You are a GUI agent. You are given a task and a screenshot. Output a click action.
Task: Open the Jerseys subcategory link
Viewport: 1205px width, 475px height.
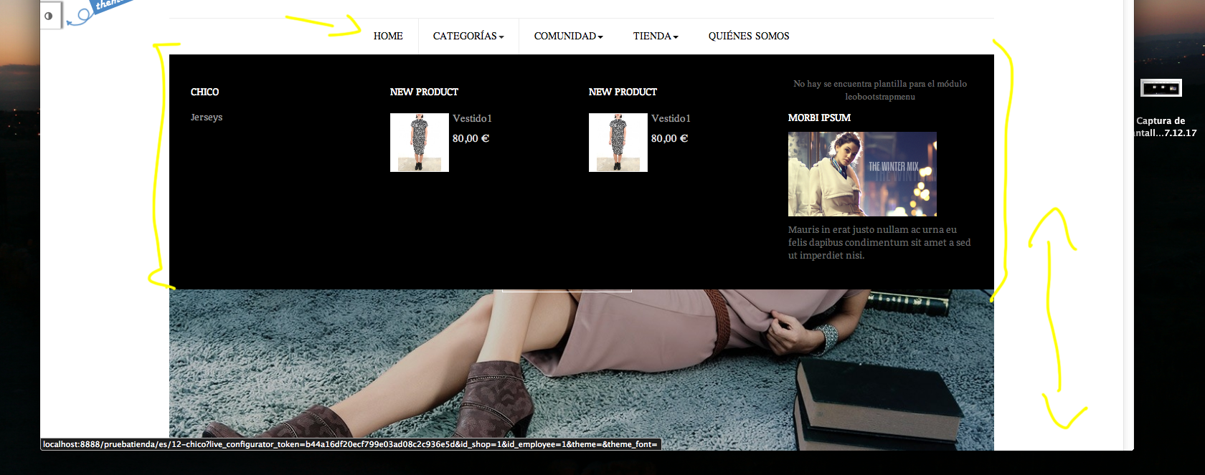207,117
